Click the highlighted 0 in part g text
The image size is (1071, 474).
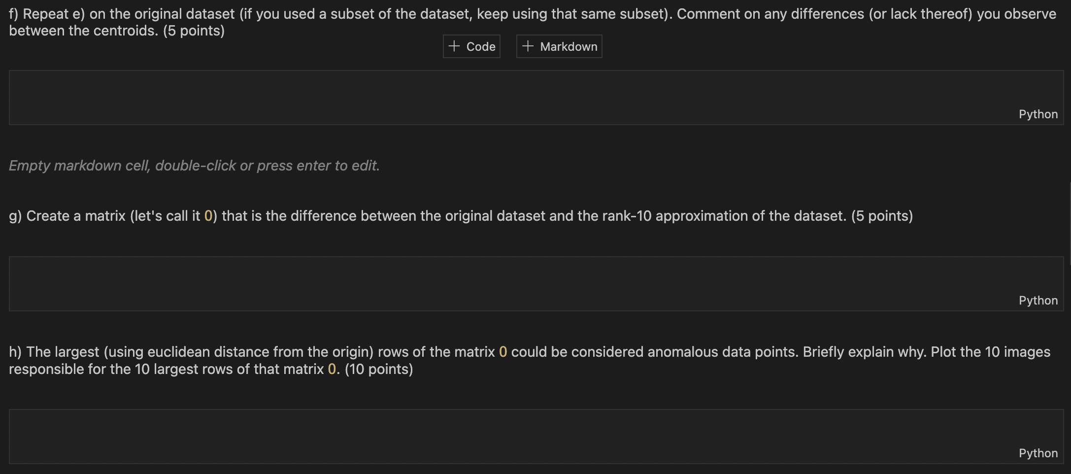pos(209,215)
